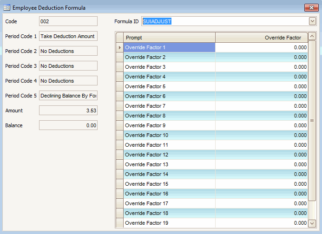This screenshot has width=322, height=234.
Task: Select the row header of Override Factor 3
Action: pyautogui.click(x=119, y=67)
